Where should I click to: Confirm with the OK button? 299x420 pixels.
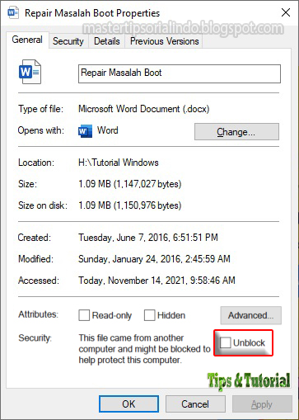(x=128, y=404)
